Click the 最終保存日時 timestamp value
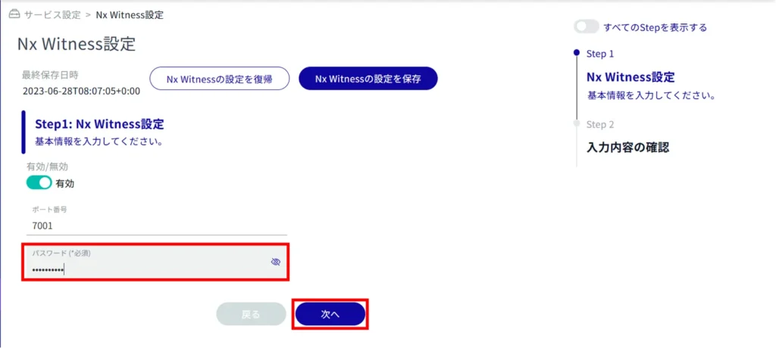Screen dimensions: 776x348 82,91
